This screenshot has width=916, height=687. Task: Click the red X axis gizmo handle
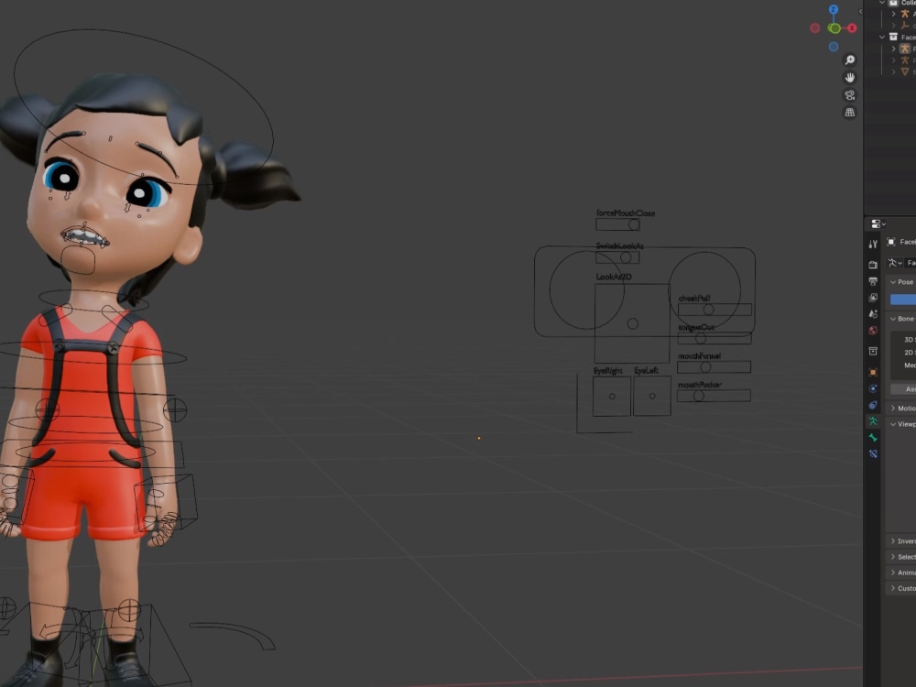[x=852, y=28]
